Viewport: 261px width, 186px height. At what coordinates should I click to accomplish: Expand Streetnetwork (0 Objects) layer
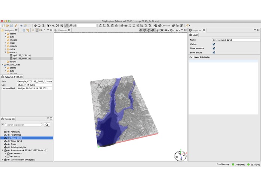click(3, 160)
